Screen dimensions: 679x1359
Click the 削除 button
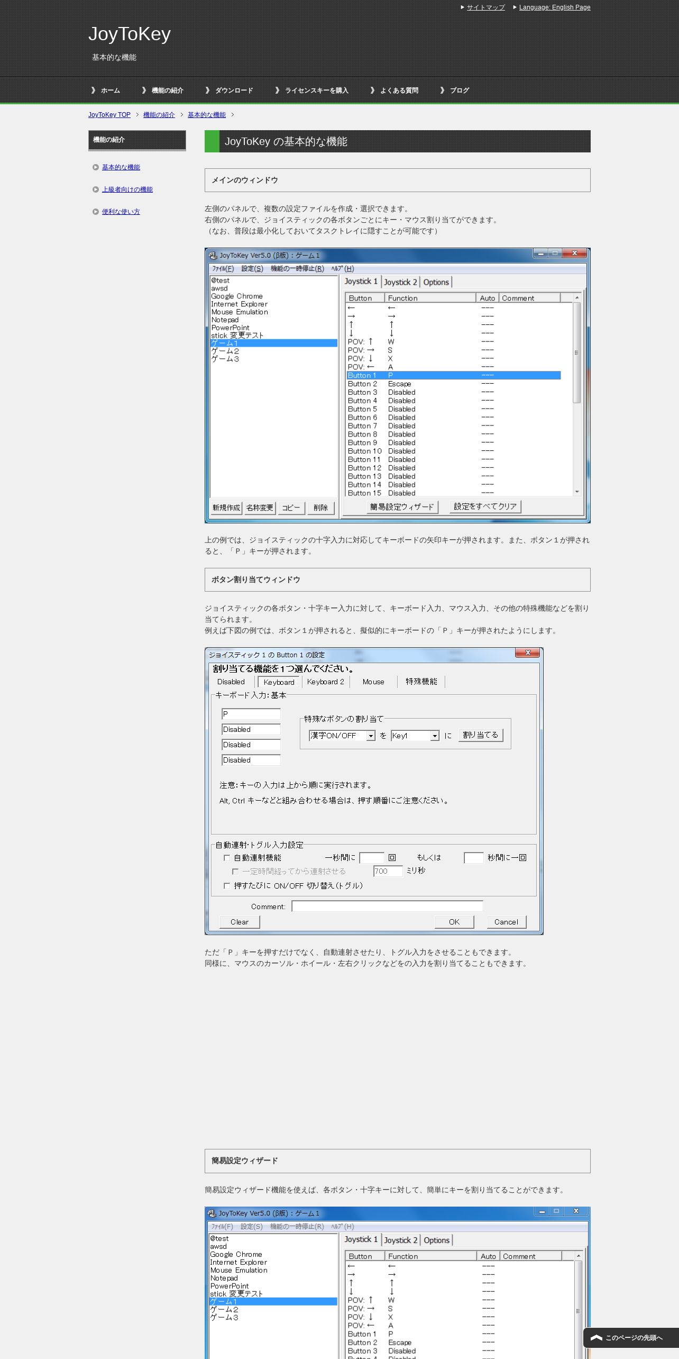(320, 508)
